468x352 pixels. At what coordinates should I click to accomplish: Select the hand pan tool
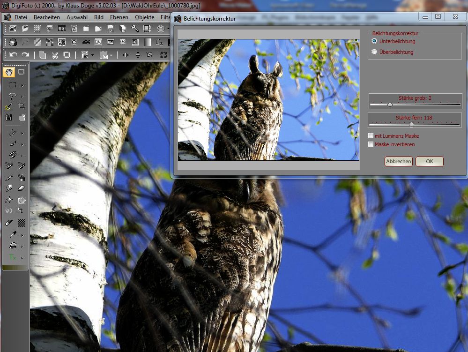pos(9,72)
